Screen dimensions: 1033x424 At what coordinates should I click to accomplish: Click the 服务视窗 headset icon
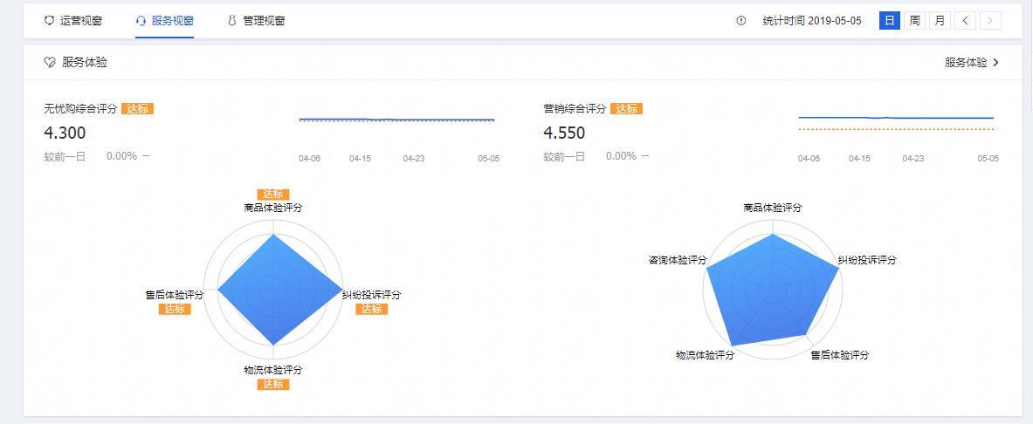pos(141,20)
